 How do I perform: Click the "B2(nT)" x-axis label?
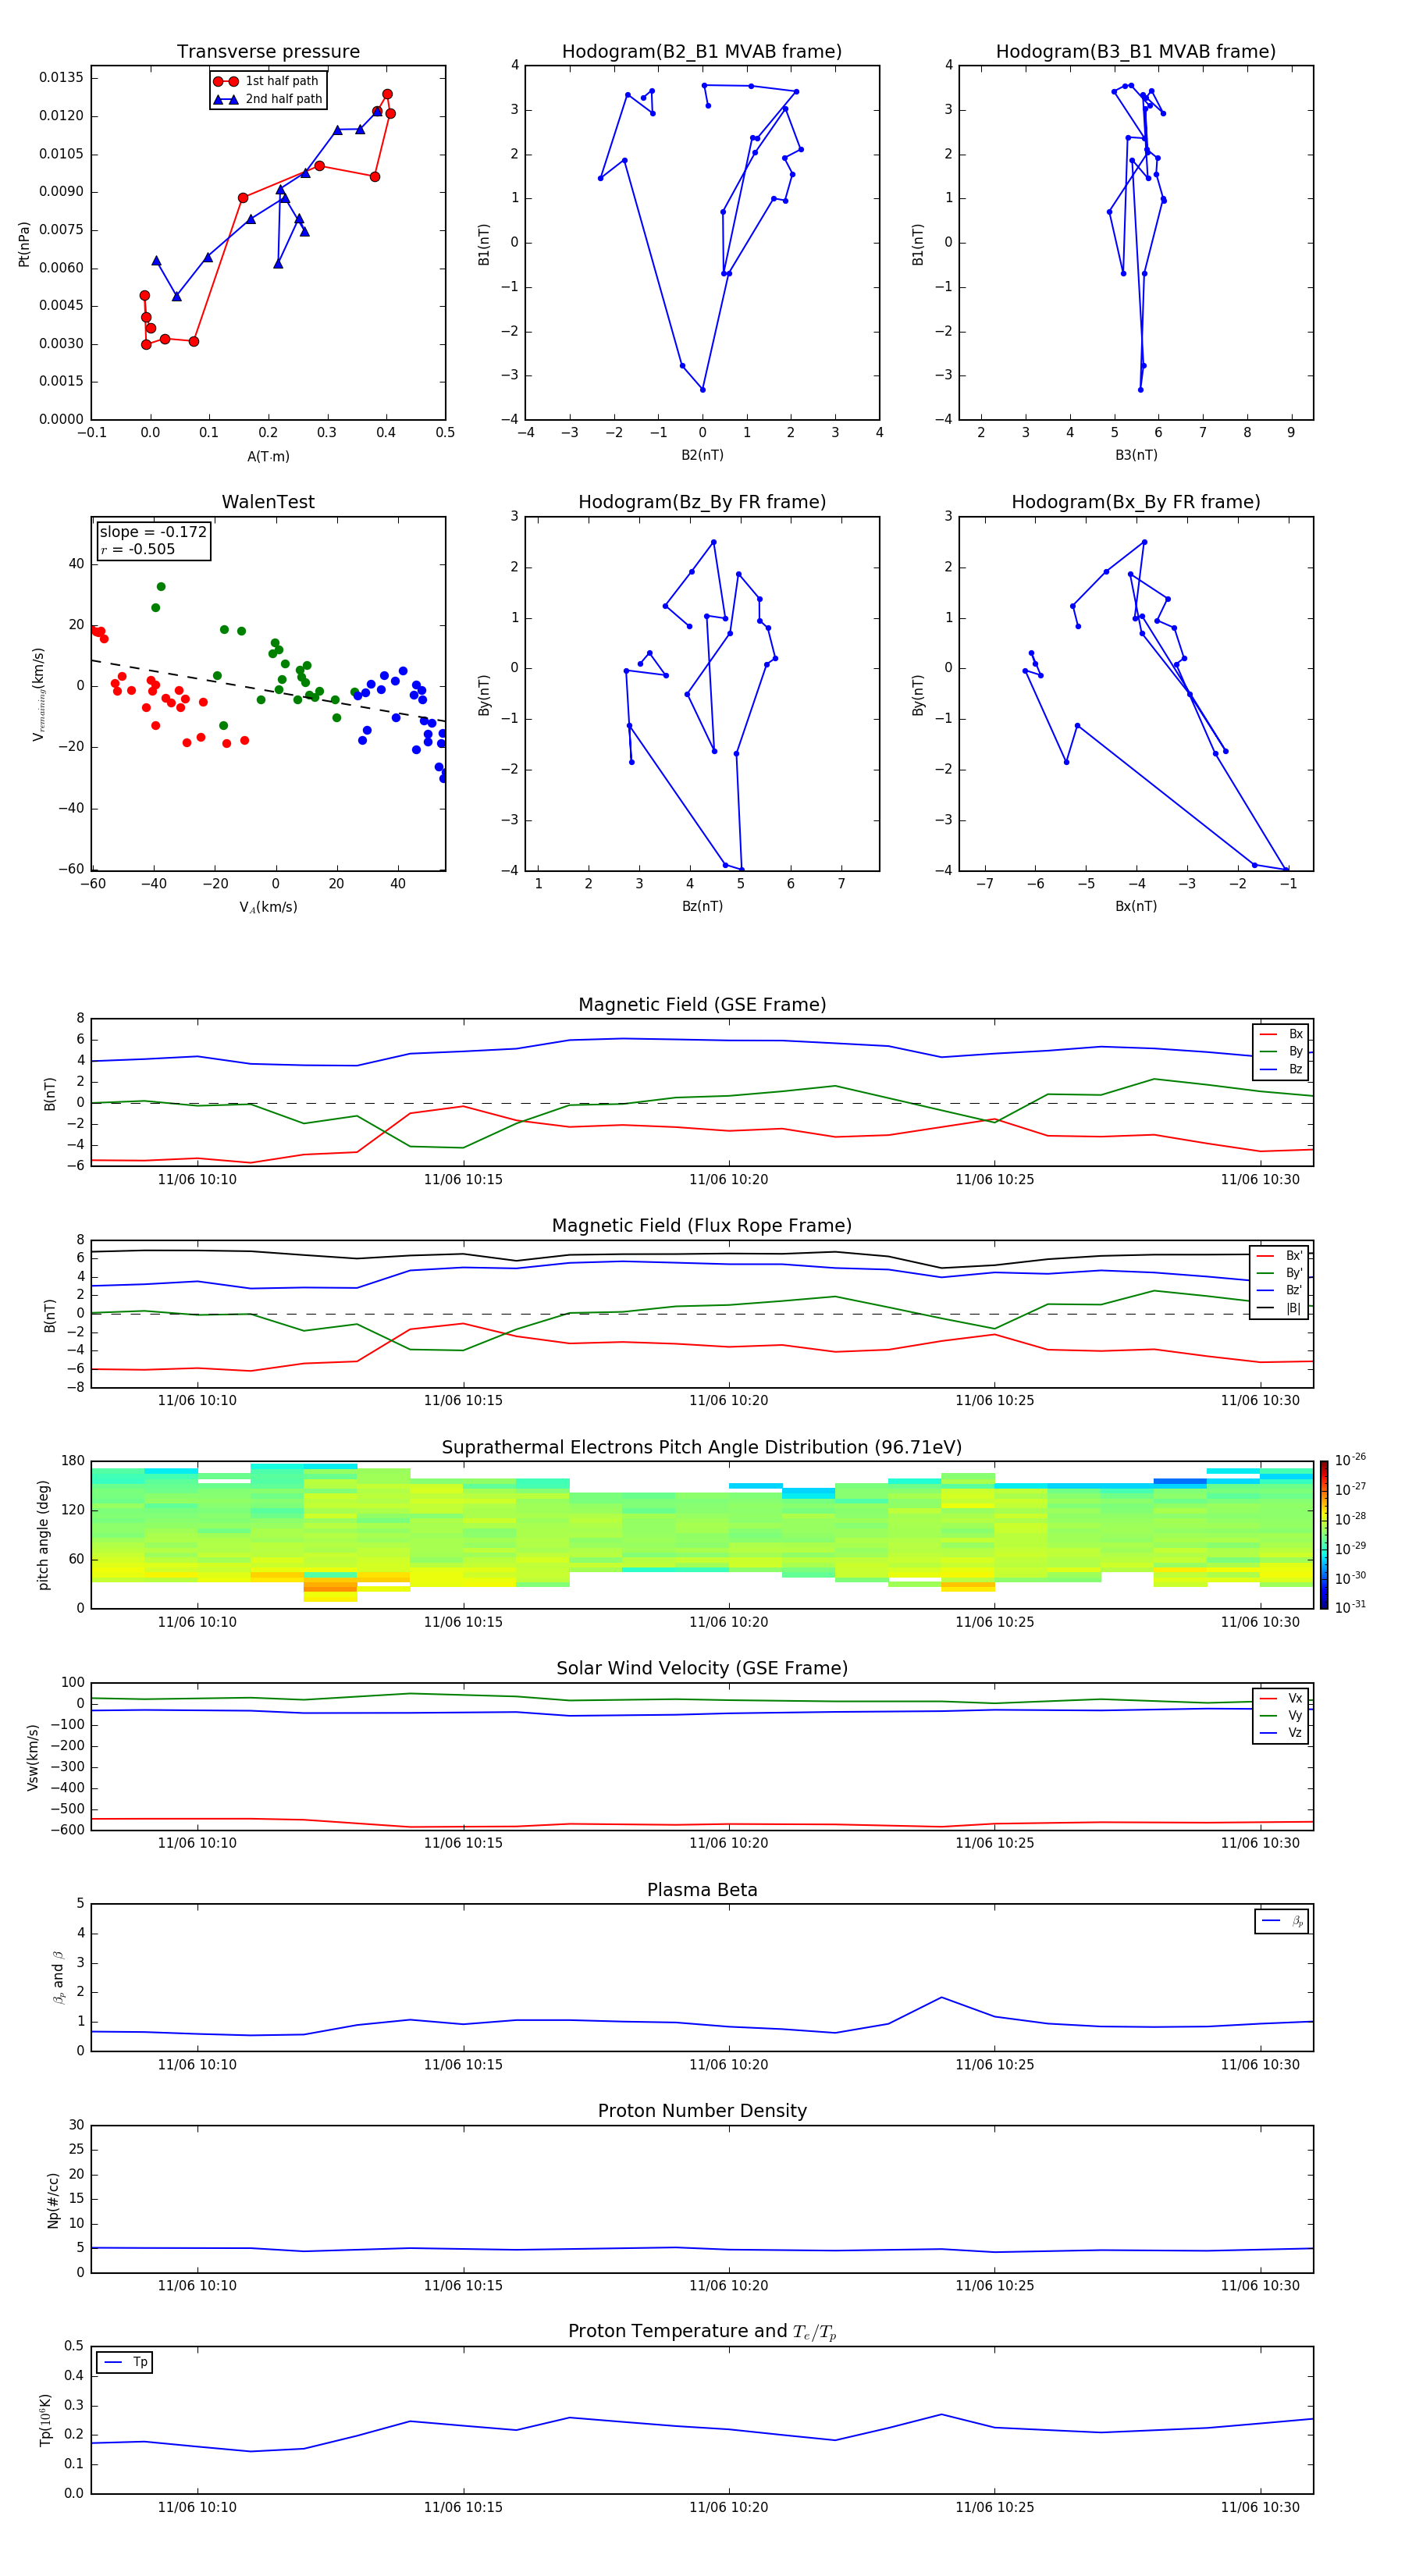point(702,456)
